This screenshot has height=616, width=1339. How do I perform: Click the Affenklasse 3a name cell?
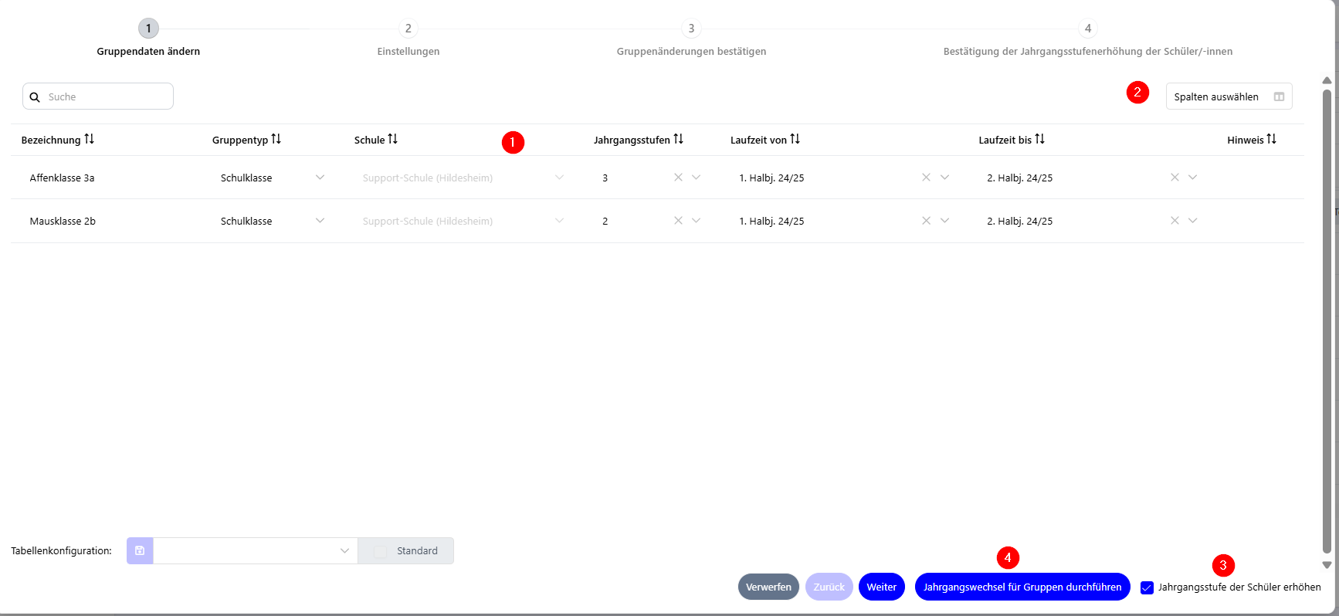62,178
